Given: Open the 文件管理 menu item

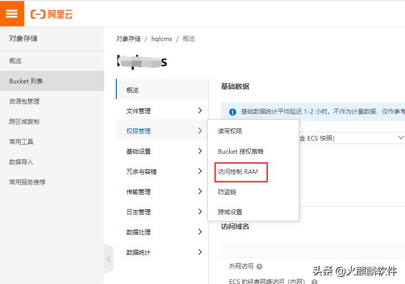Looking at the screenshot, I should click(x=162, y=111).
